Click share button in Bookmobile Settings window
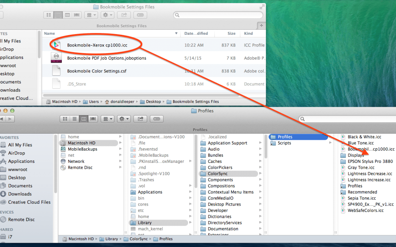 pos(124,15)
